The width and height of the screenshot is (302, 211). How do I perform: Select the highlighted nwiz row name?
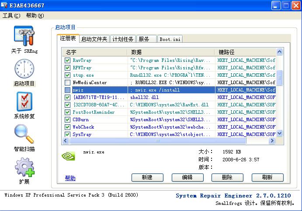[x=78, y=90]
